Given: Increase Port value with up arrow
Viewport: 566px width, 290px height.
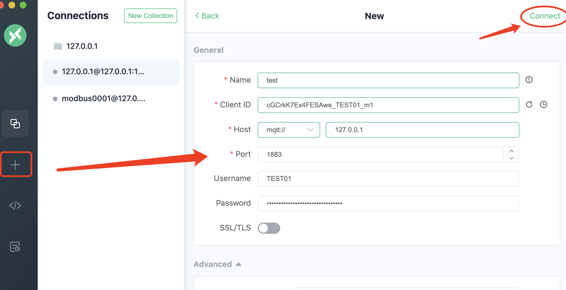Looking at the screenshot, I should point(511,151).
